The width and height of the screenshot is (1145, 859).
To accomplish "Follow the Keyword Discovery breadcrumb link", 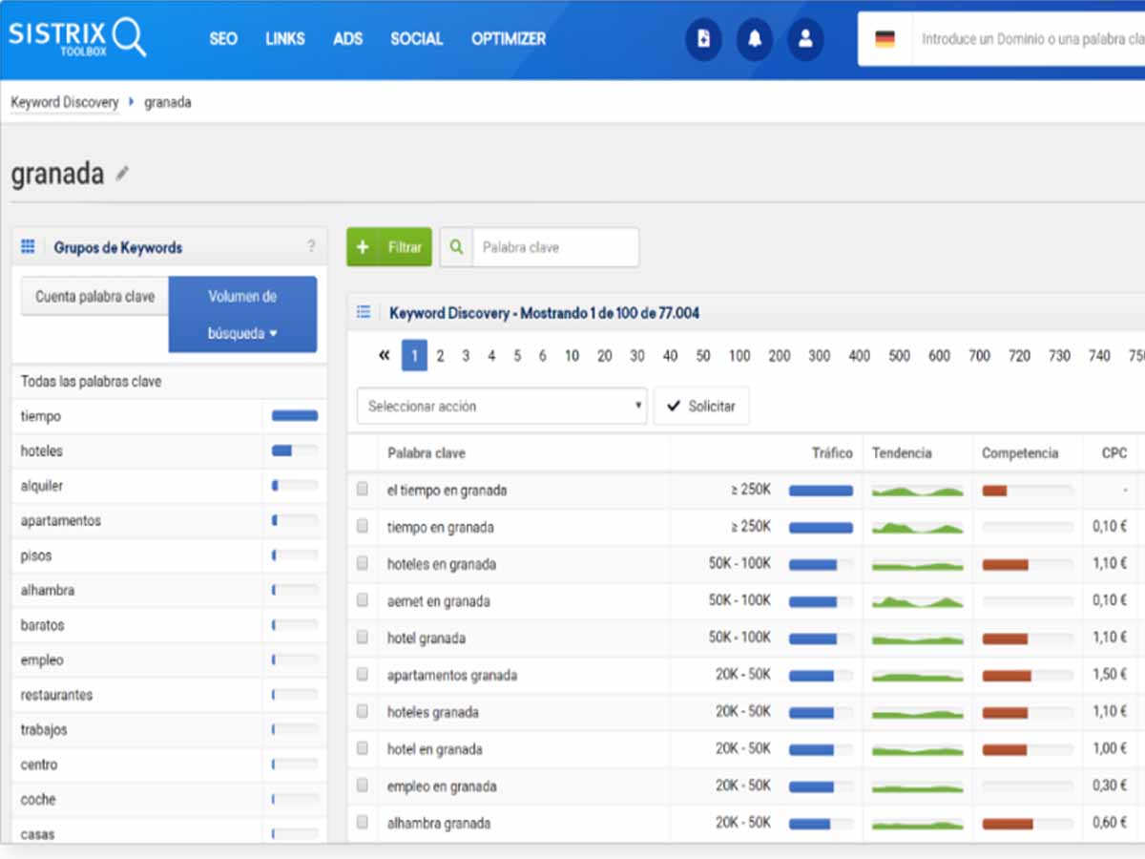I will tap(65, 102).
